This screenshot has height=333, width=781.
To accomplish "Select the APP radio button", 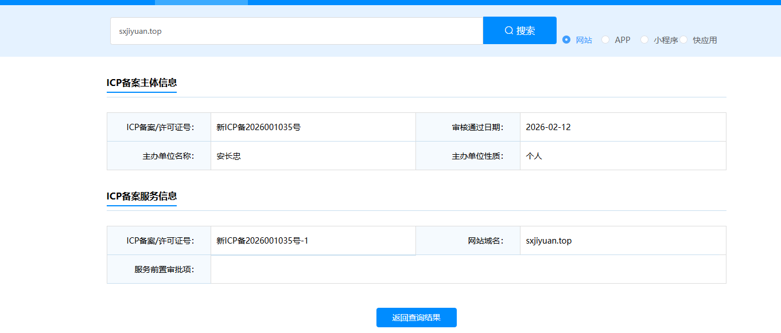I will 605,40.
